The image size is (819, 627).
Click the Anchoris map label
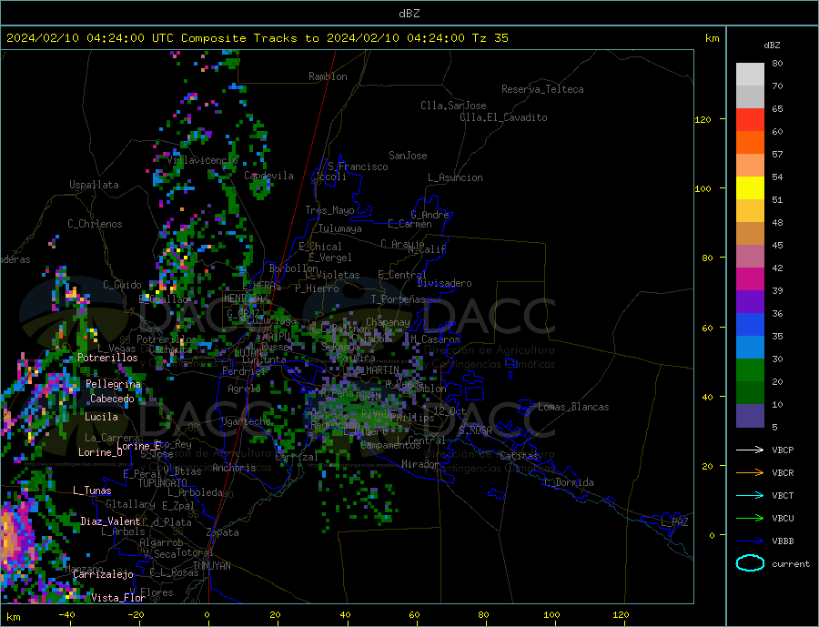point(234,468)
